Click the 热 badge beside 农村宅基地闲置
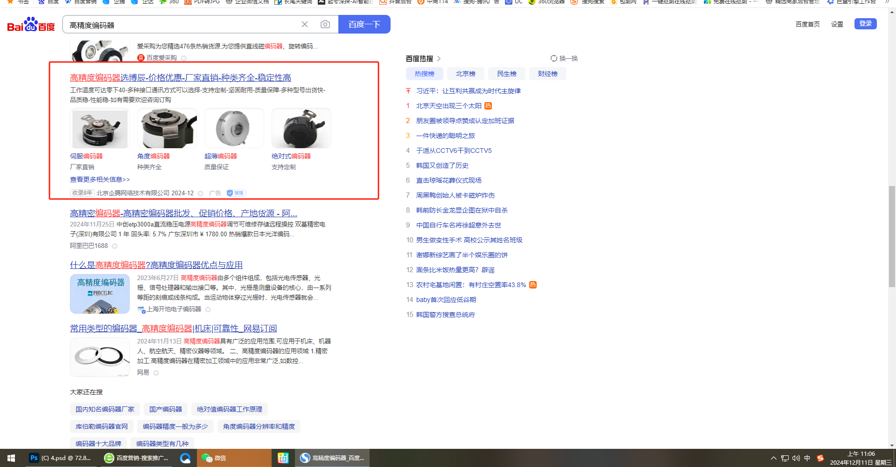 (x=533, y=285)
